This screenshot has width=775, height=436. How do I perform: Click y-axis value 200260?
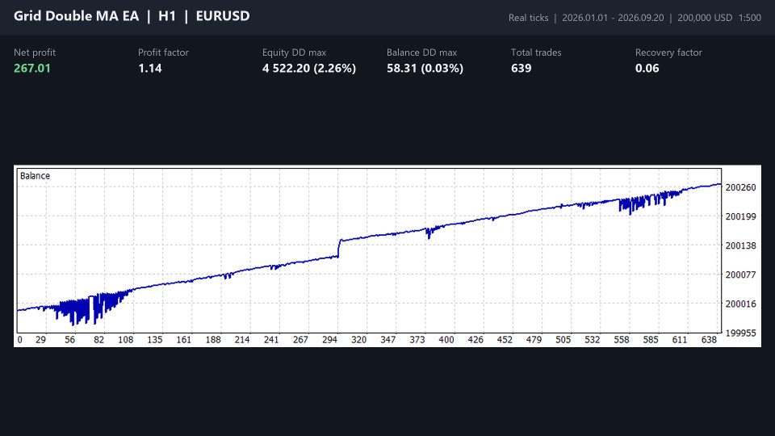pos(740,187)
